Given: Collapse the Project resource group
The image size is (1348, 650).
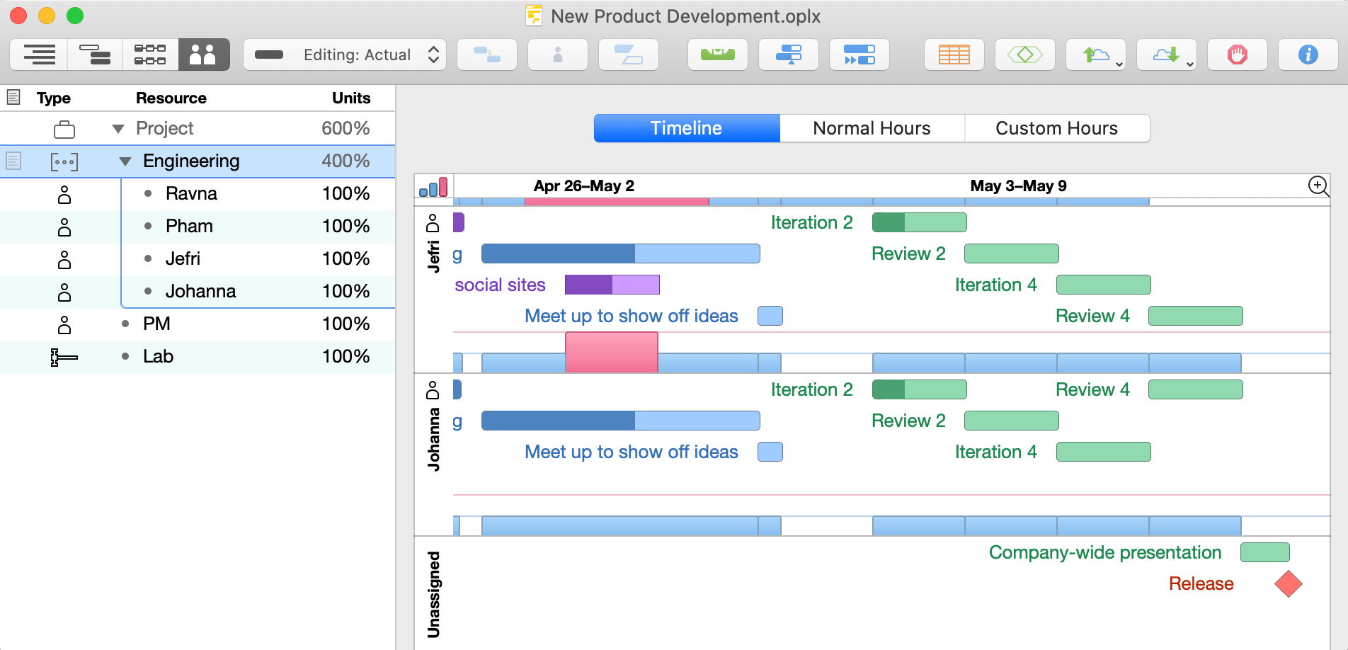Looking at the screenshot, I should tap(118, 129).
